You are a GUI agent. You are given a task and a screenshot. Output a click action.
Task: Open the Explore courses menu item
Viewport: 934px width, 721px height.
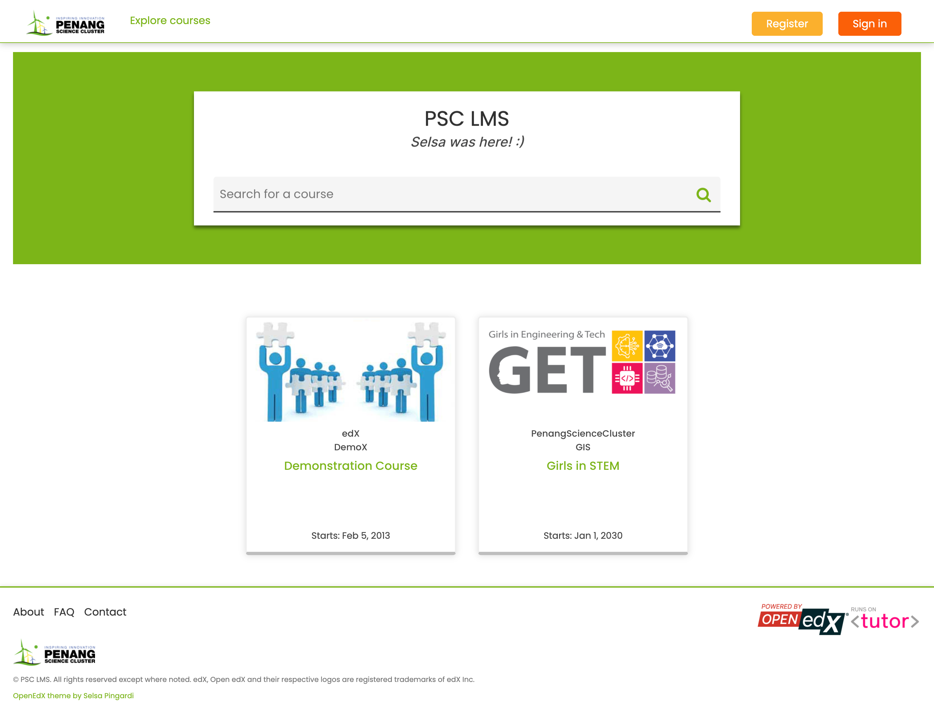[x=170, y=20]
